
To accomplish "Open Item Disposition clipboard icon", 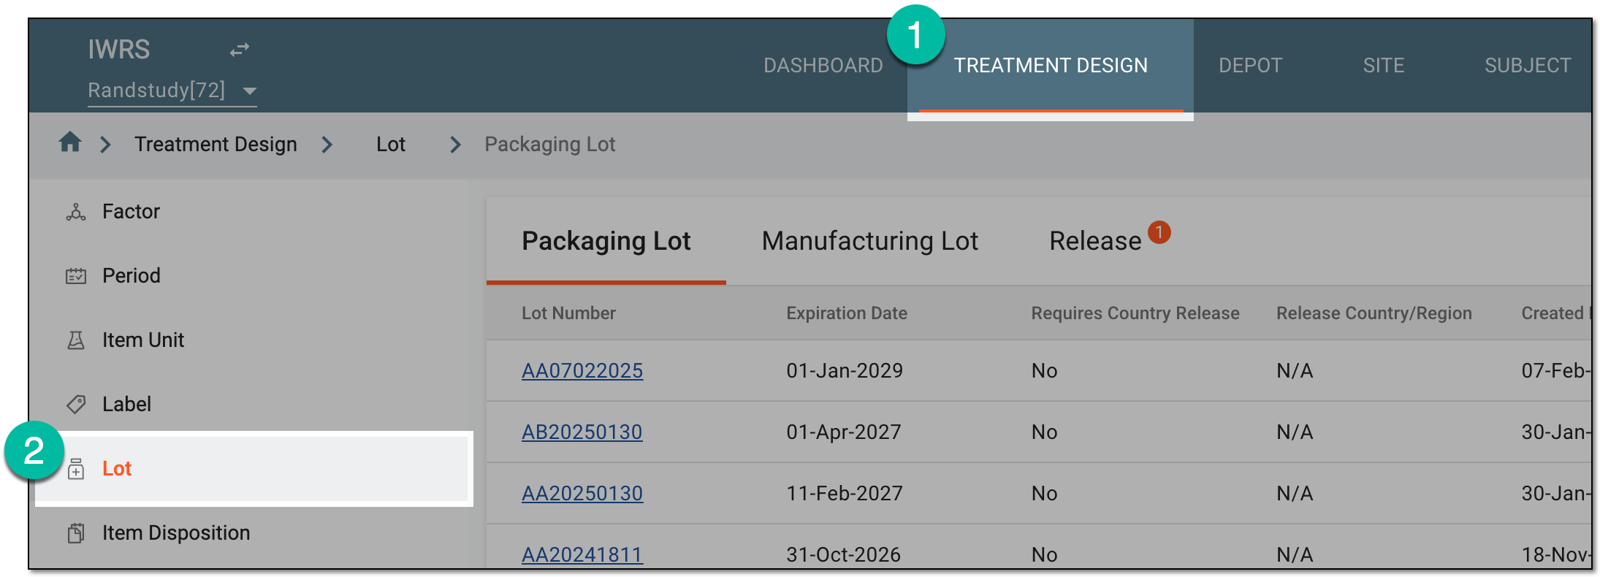I will coord(76,533).
